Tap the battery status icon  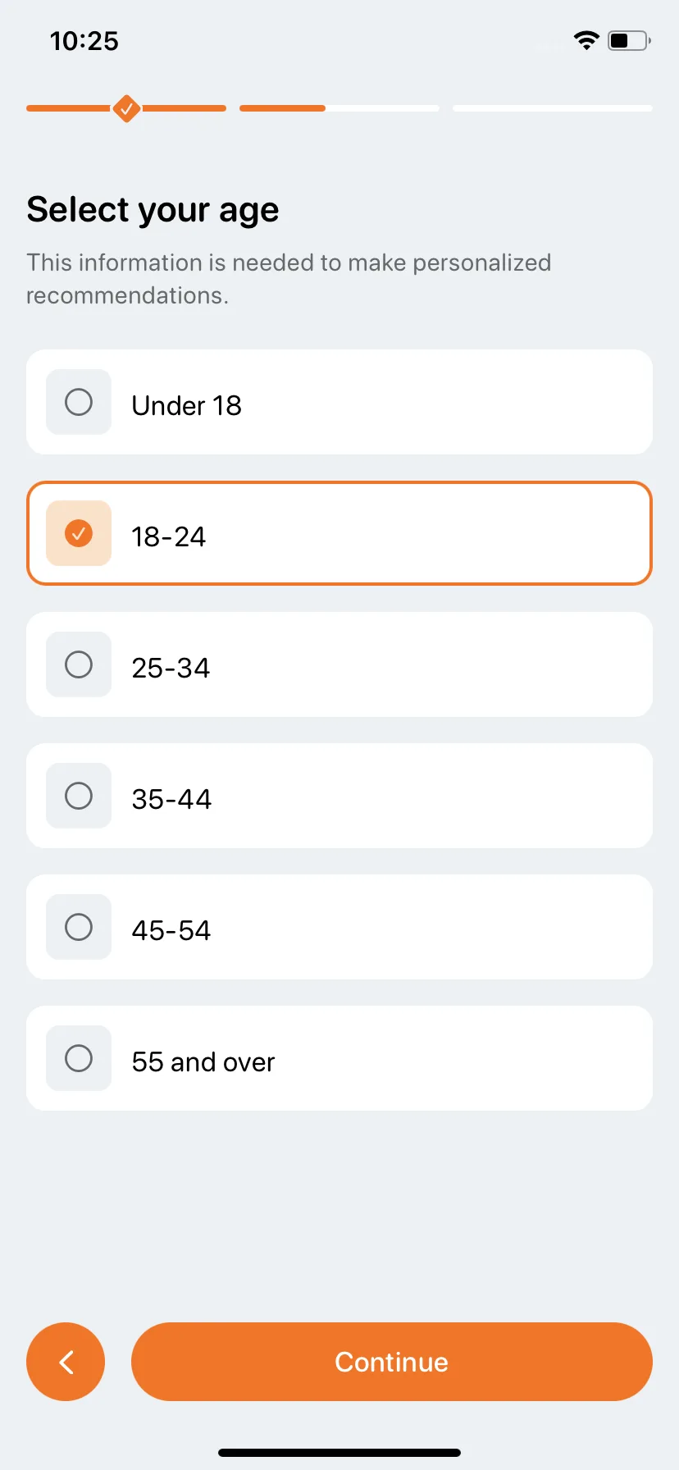point(629,40)
